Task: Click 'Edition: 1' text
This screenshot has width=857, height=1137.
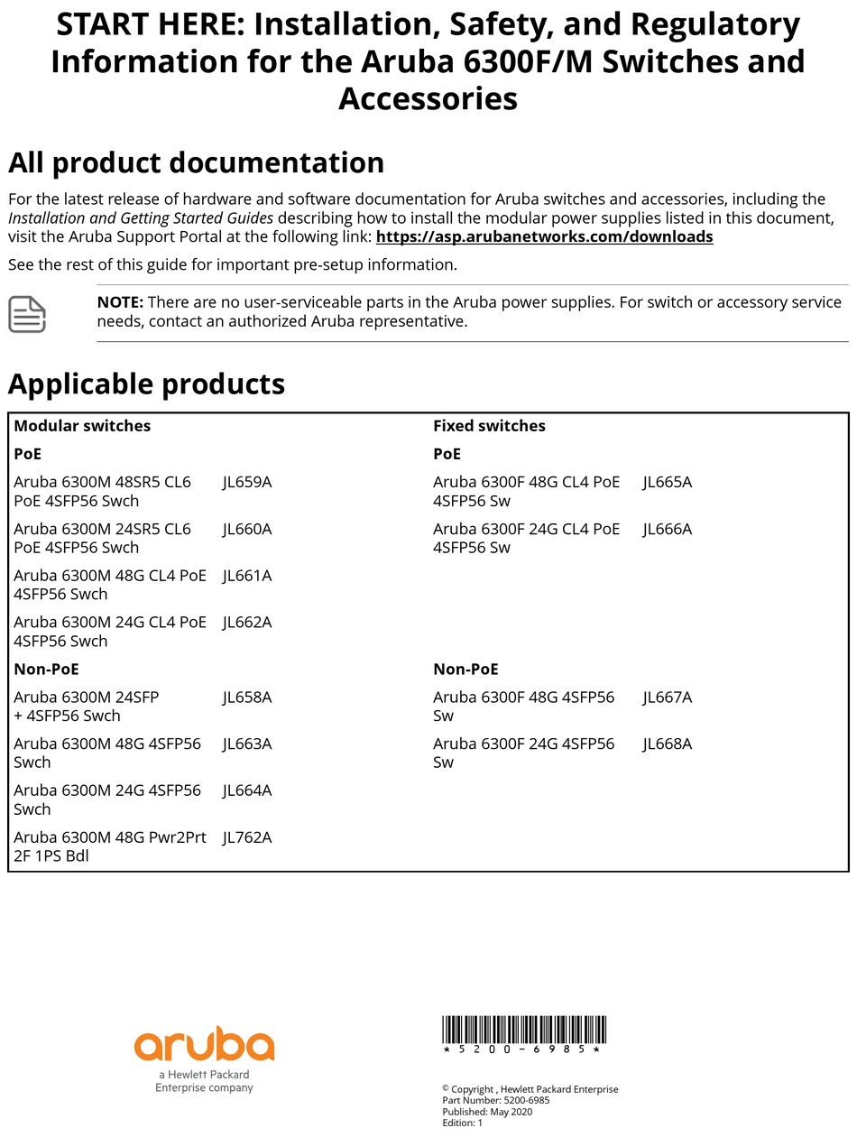Action: click(463, 1123)
